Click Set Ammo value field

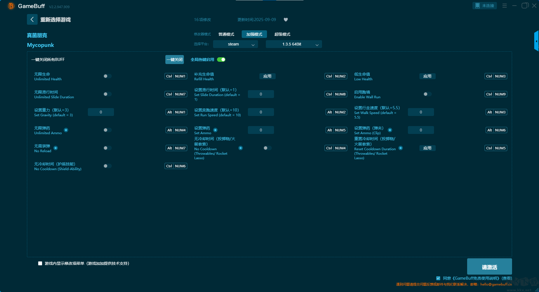pyautogui.click(x=261, y=130)
